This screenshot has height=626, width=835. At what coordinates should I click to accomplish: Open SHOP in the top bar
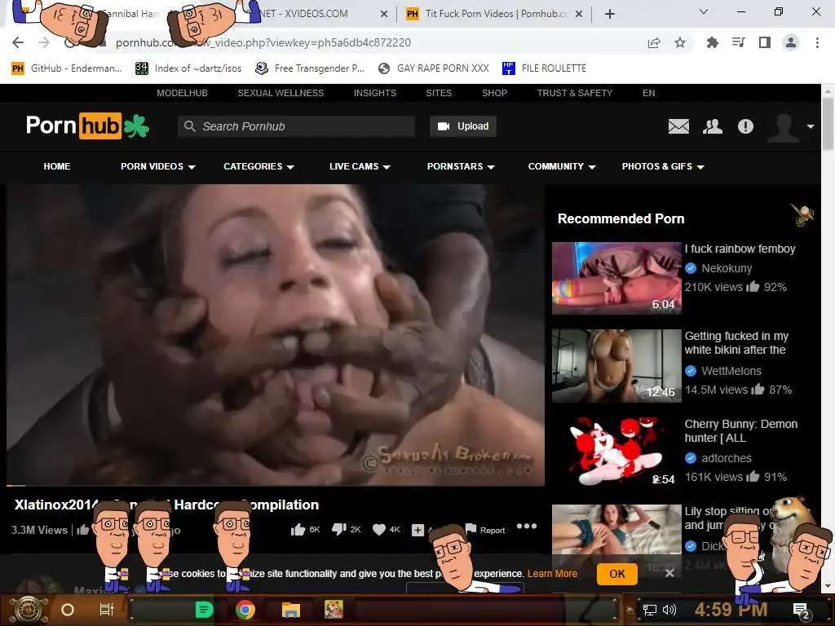click(x=495, y=93)
